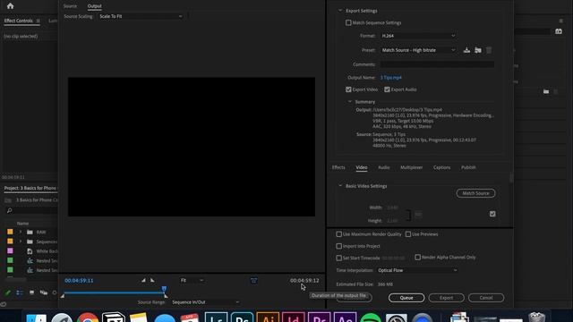Uncheck Export Audio
Image resolution: width=573 pixels, height=322 pixels.
387,89
